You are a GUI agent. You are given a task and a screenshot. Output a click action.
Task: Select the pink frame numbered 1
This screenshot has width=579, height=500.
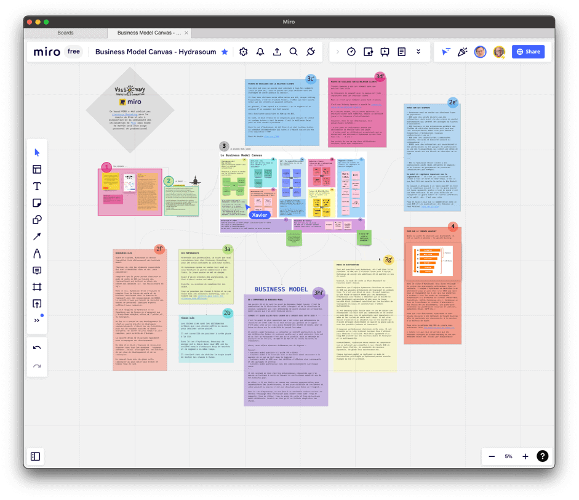coord(130,192)
